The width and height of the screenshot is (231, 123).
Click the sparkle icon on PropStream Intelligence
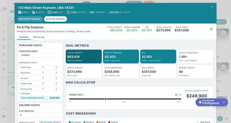point(200,102)
